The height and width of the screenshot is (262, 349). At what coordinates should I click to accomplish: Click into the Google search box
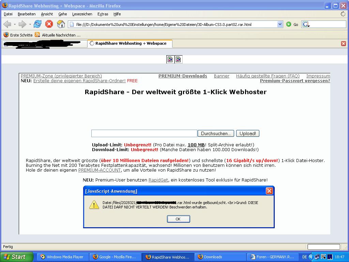328,24
